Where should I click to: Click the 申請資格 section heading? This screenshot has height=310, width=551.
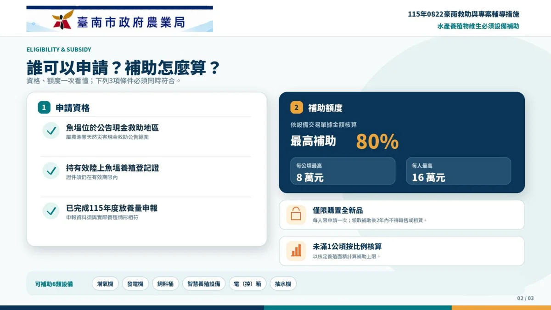coord(73,108)
